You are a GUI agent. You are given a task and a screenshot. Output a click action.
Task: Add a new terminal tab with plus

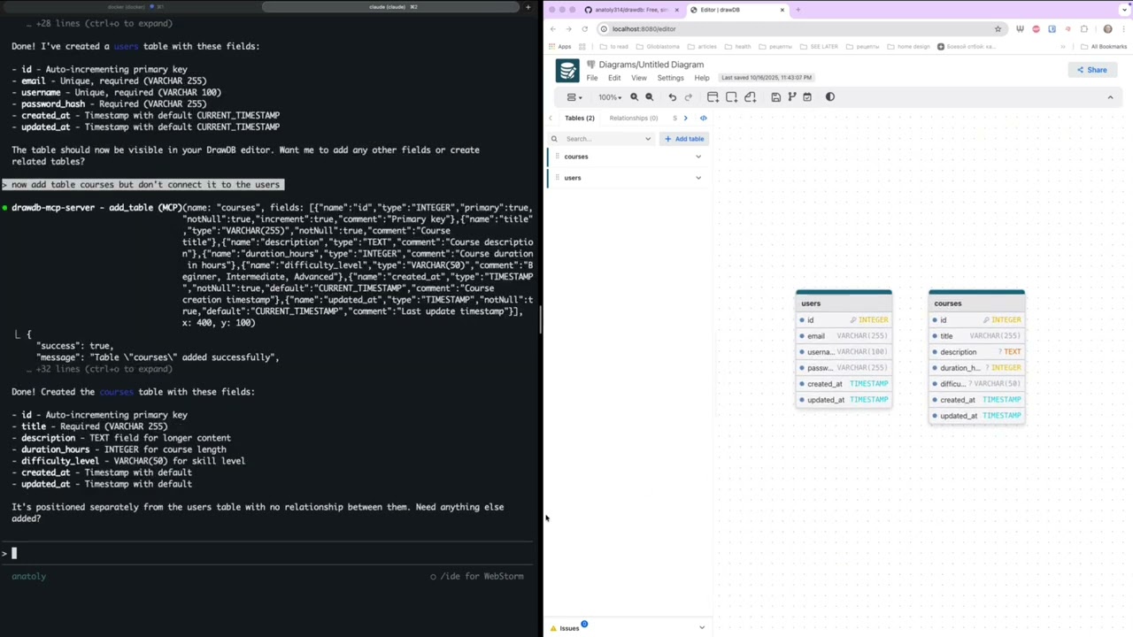coord(528,7)
